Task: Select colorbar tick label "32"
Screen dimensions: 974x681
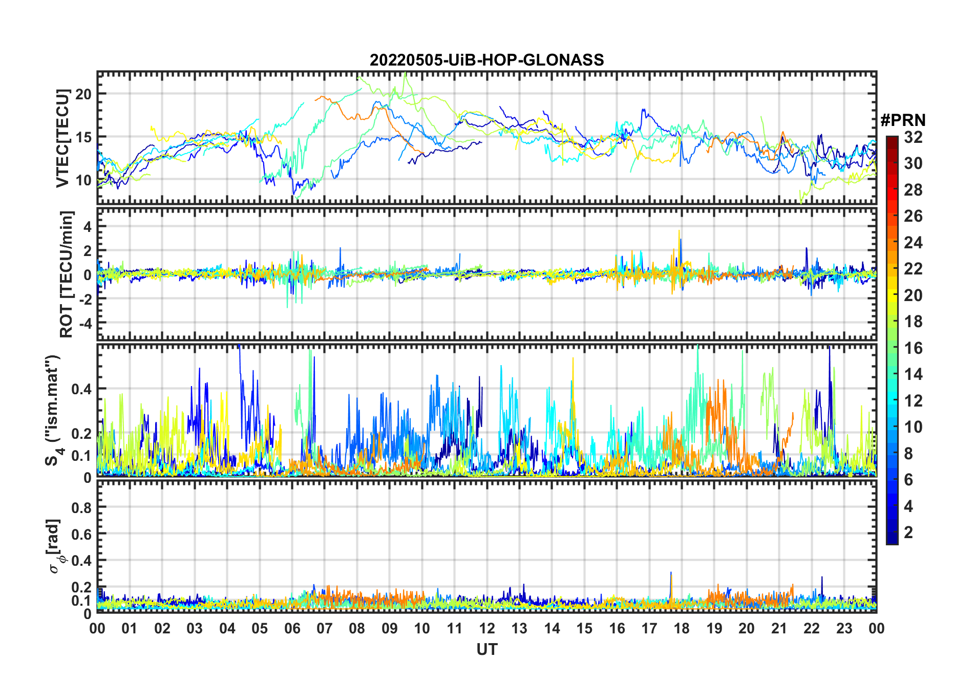Action: 914,137
